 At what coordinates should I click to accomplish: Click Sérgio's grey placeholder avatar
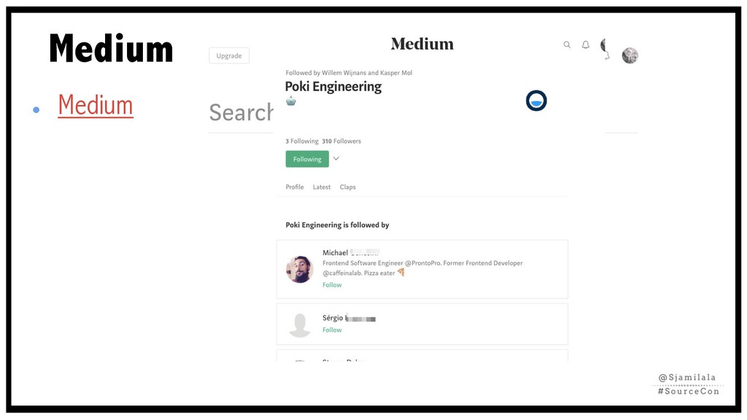click(x=300, y=324)
